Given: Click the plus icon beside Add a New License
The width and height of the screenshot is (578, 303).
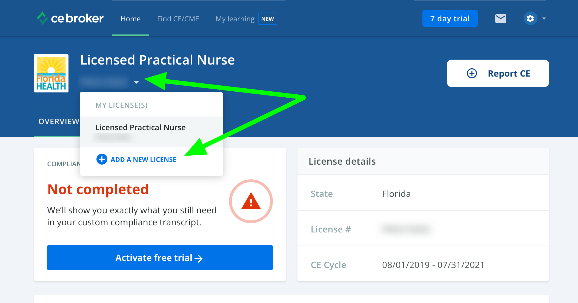Looking at the screenshot, I should point(102,159).
